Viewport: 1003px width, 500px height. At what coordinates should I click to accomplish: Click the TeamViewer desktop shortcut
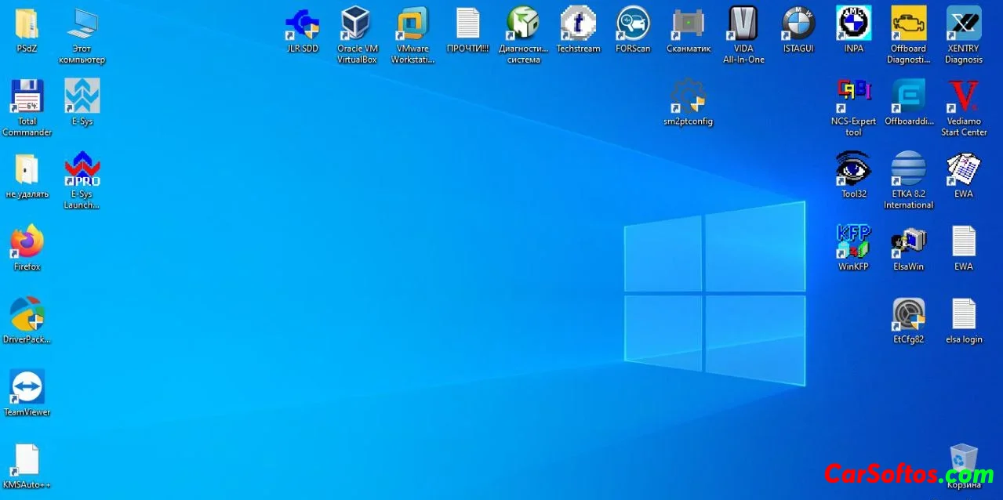coord(27,387)
